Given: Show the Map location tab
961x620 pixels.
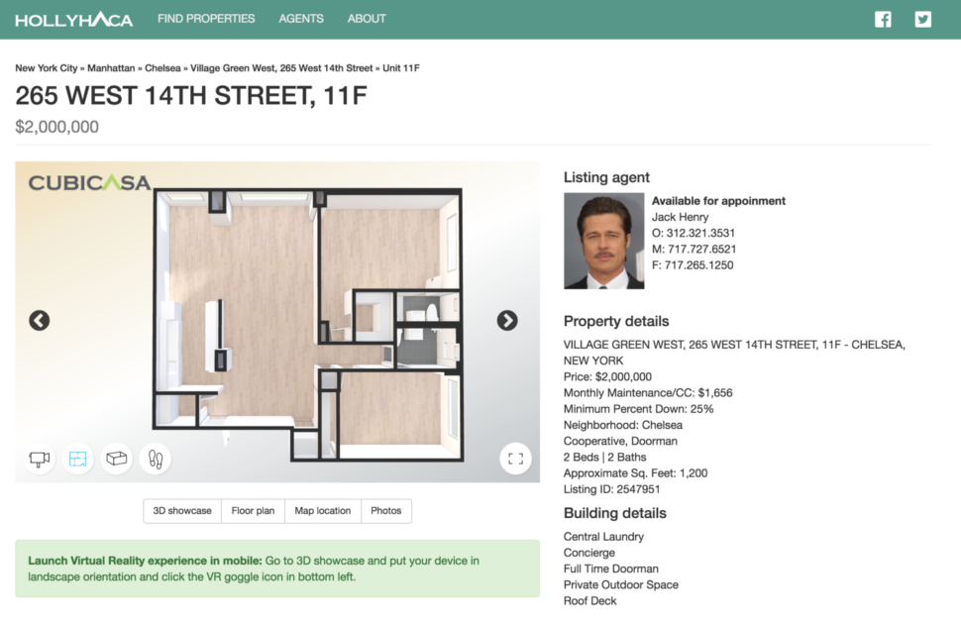Looking at the screenshot, I should tap(323, 511).
